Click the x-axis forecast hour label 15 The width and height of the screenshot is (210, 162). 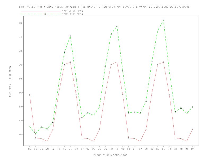click(59, 149)
